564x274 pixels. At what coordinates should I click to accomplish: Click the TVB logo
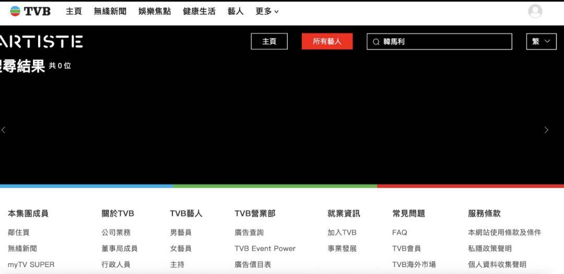pyautogui.click(x=30, y=11)
